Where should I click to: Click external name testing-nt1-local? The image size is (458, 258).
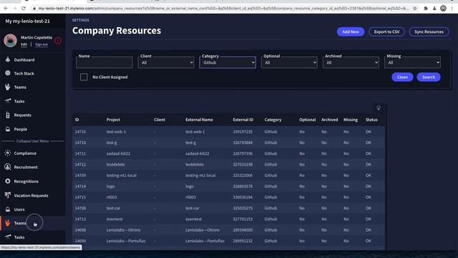pos(200,175)
